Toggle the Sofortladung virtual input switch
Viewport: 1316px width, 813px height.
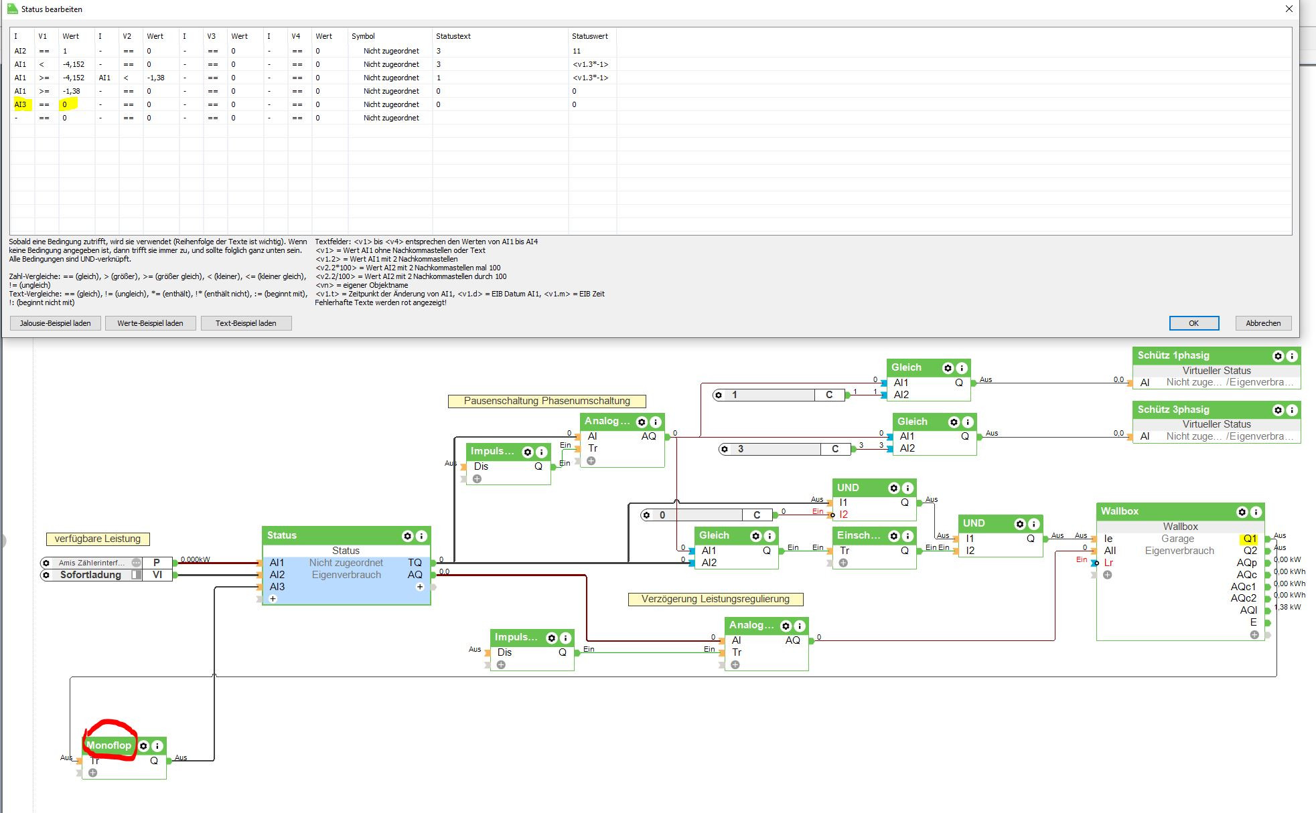pos(136,575)
